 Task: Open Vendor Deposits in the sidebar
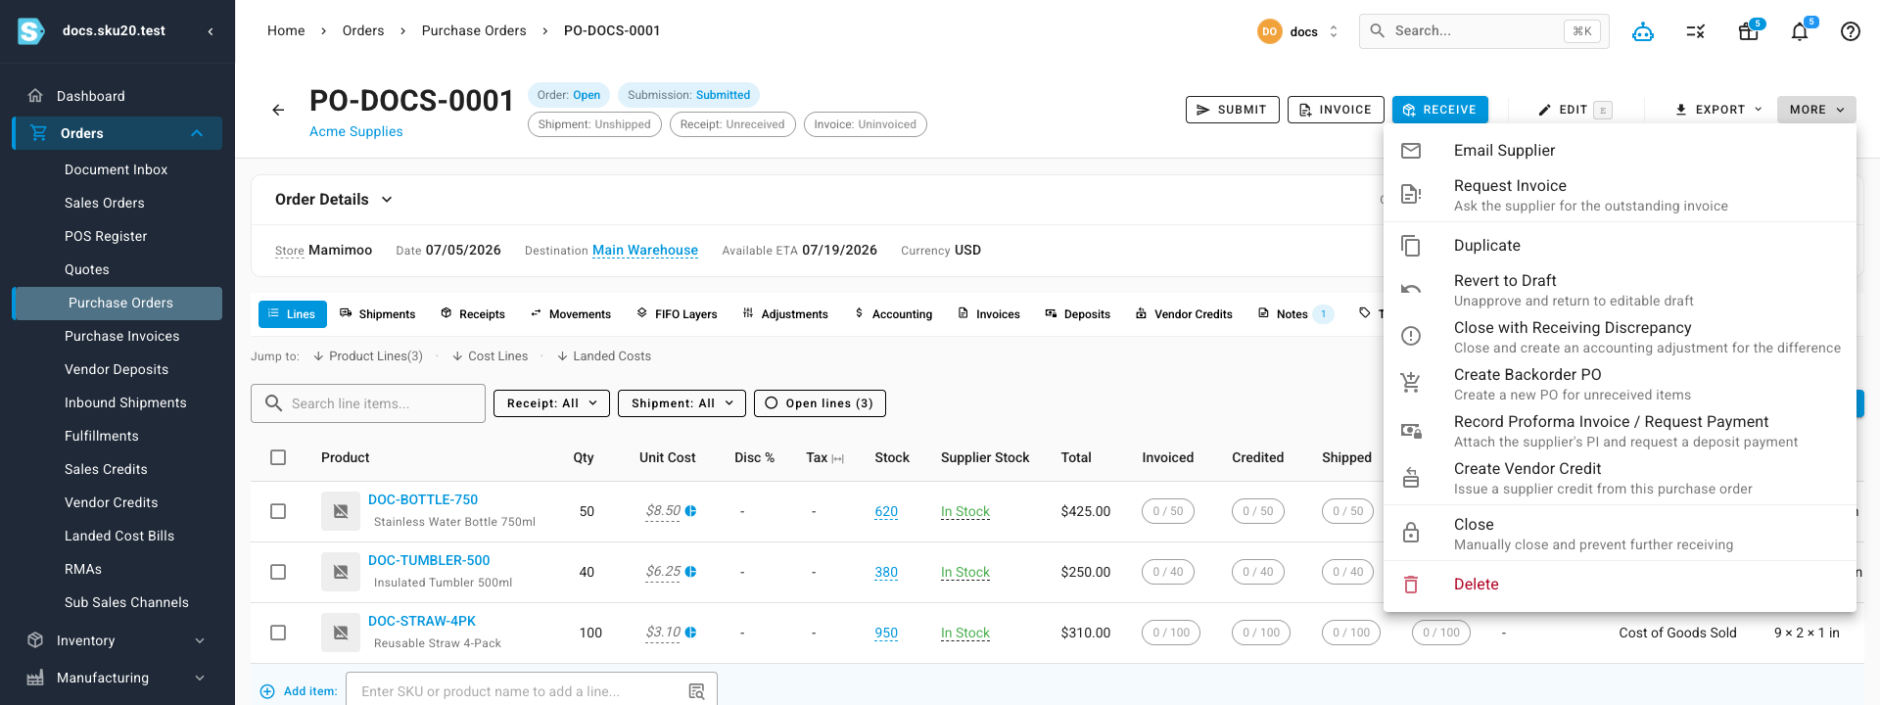[117, 369]
